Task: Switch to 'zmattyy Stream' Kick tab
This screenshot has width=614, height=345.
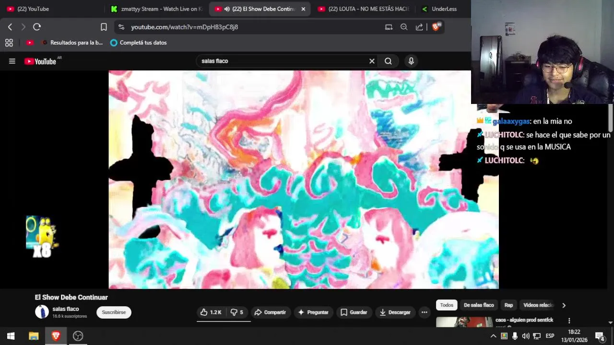Action: [156, 9]
